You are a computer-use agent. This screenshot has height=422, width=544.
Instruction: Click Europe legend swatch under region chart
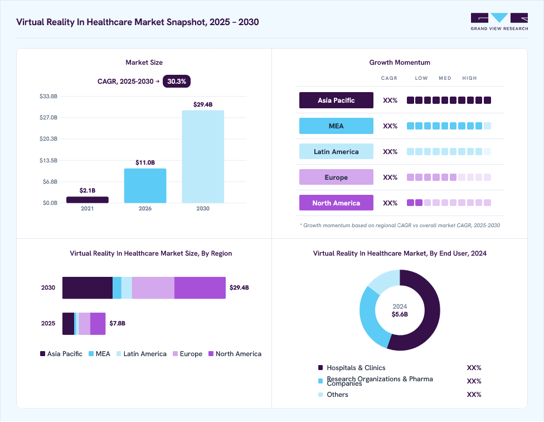tap(175, 354)
